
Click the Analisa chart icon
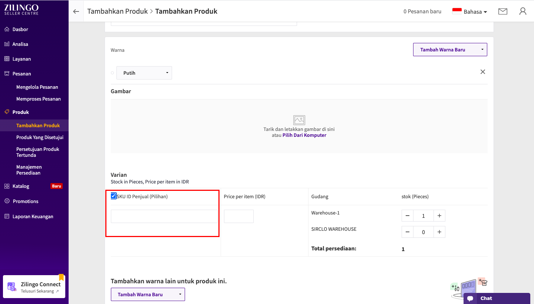pos(7,44)
